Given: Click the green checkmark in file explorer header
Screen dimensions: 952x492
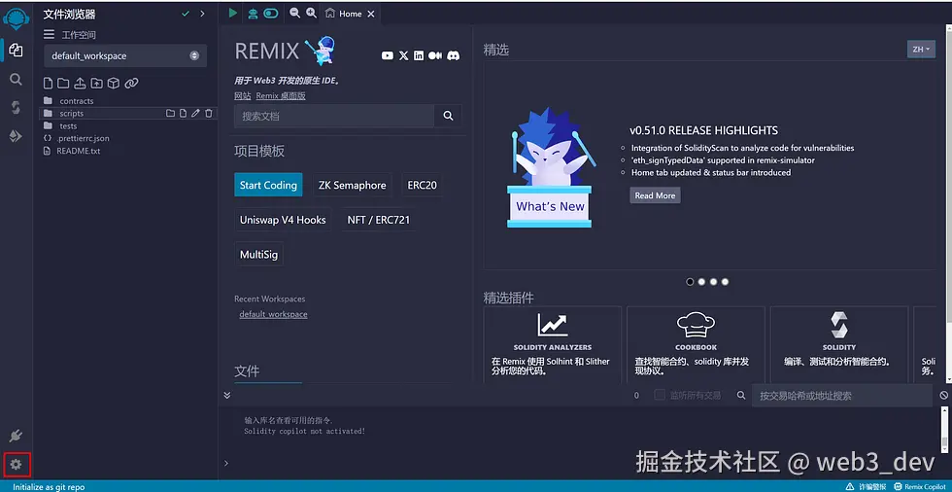Looking at the screenshot, I should tap(186, 14).
